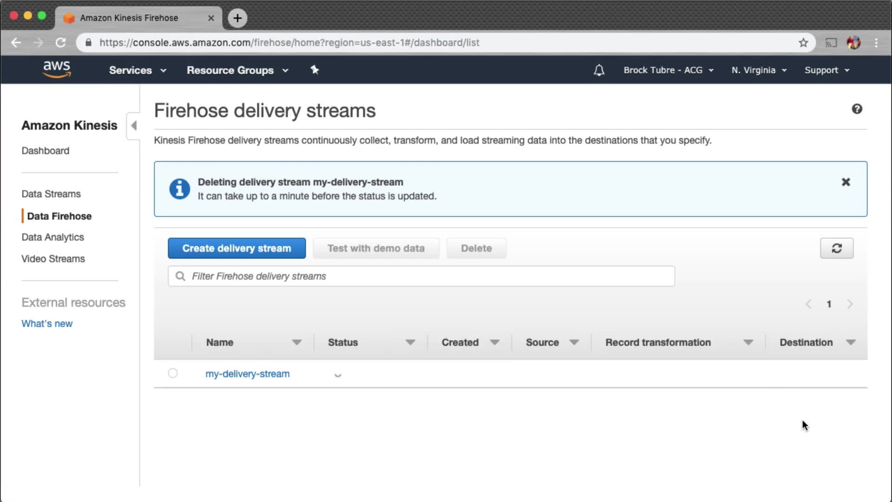The width and height of the screenshot is (892, 502).
Task: Click the pin shortcut icon in navbar
Action: [315, 70]
